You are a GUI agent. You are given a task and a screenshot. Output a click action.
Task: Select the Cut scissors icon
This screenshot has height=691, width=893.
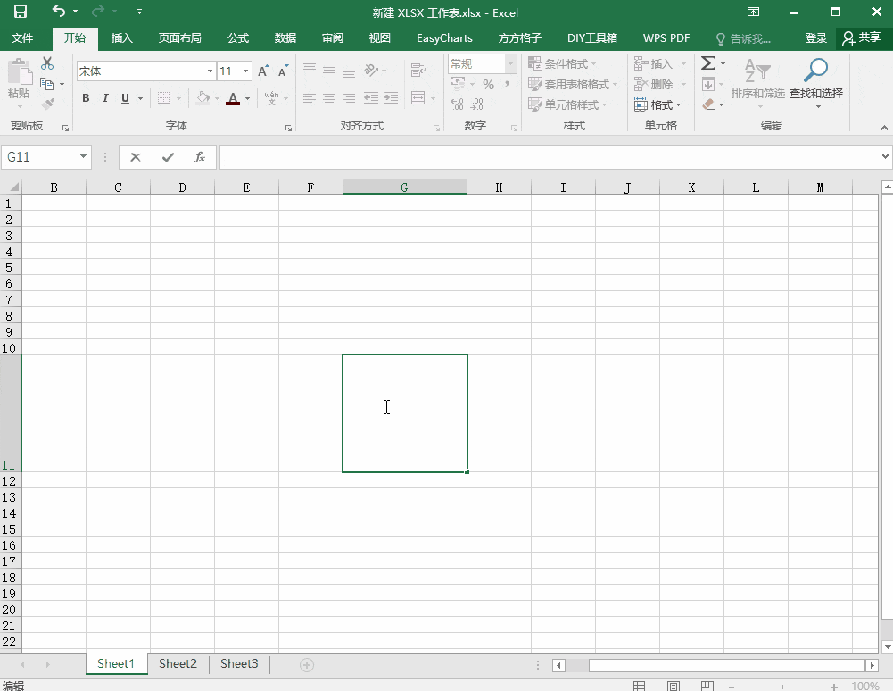click(47, 63)
